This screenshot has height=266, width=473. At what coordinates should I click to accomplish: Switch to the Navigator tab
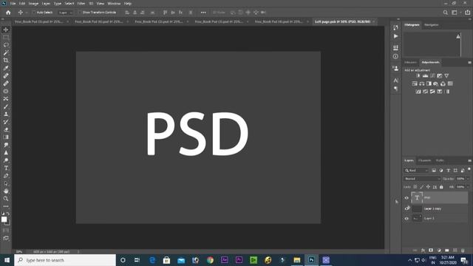[x=432, y=24]
